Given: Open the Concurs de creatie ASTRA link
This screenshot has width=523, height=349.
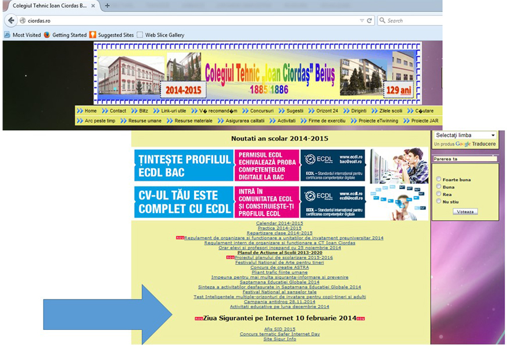Looking at the screenshot, I should [x=280, y=268].
